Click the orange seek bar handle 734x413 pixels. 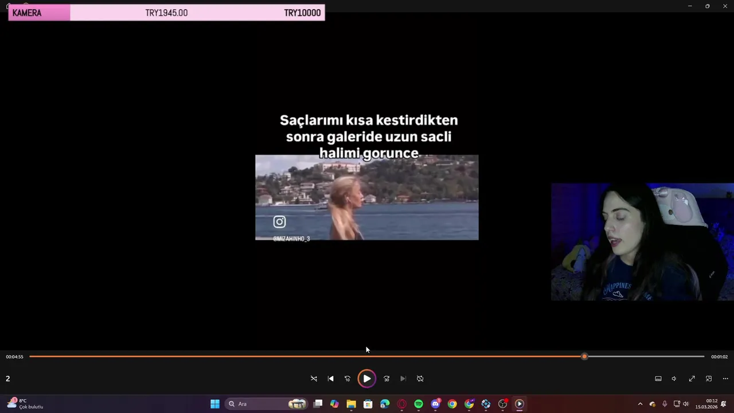pos(584,357)
